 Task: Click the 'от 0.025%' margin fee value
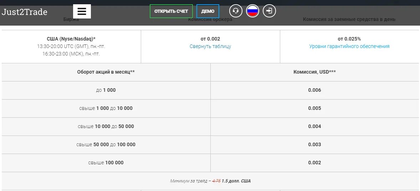pos(349,39)
